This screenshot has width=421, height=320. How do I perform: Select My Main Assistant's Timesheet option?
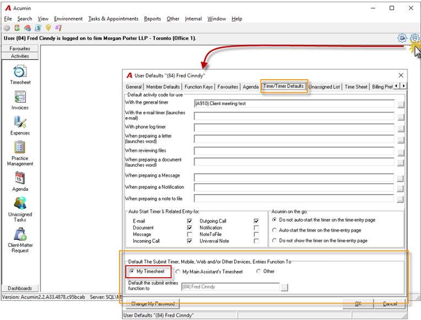[x=178, y=272]
